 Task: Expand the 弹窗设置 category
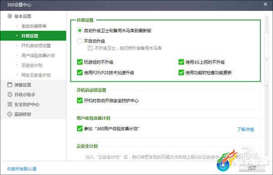point(23,85)
